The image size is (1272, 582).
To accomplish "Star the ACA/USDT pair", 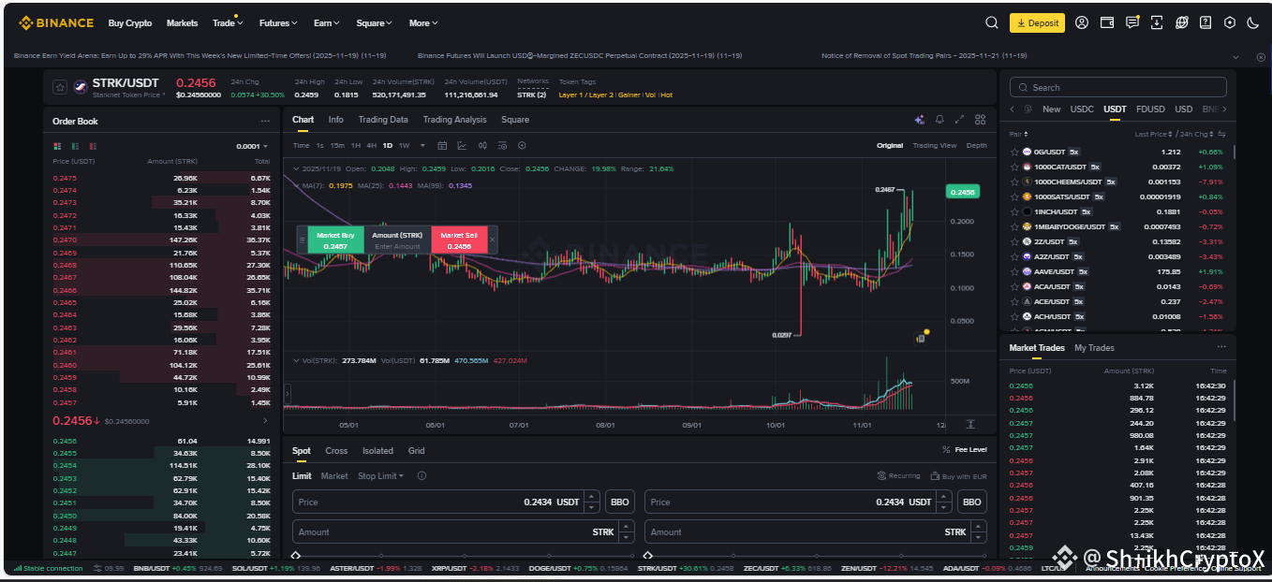I will [1013, 286].
